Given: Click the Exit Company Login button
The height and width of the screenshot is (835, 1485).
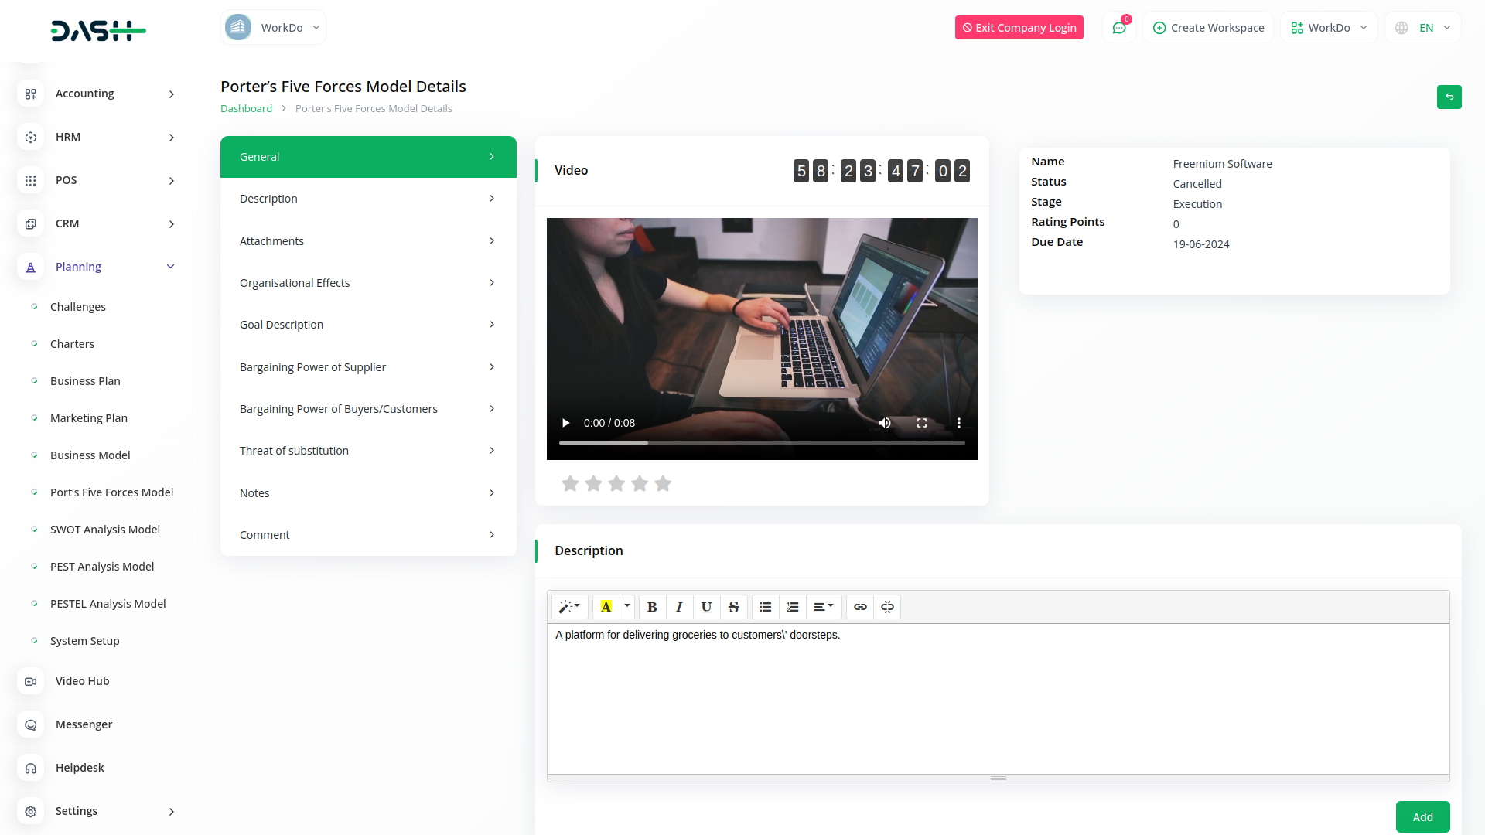Looking at the screenshot, I should pyautogui.click(x=1019, y=28).
